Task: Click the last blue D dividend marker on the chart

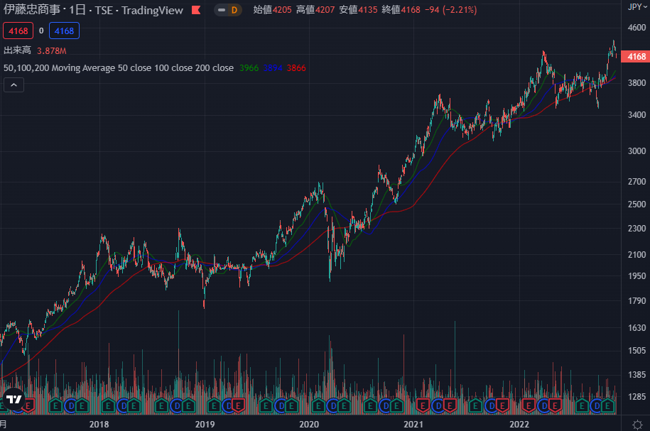Action: [597, 406]
